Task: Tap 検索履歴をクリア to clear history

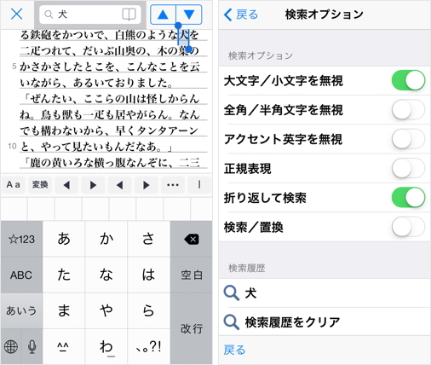Action: pyautogui.click(x=325, y=322)
